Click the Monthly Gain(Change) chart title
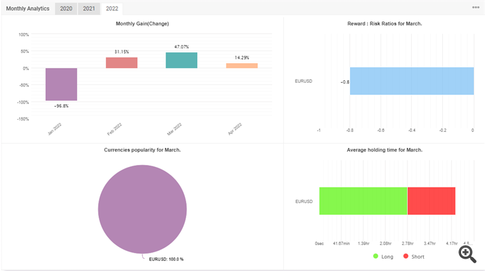 142,23
